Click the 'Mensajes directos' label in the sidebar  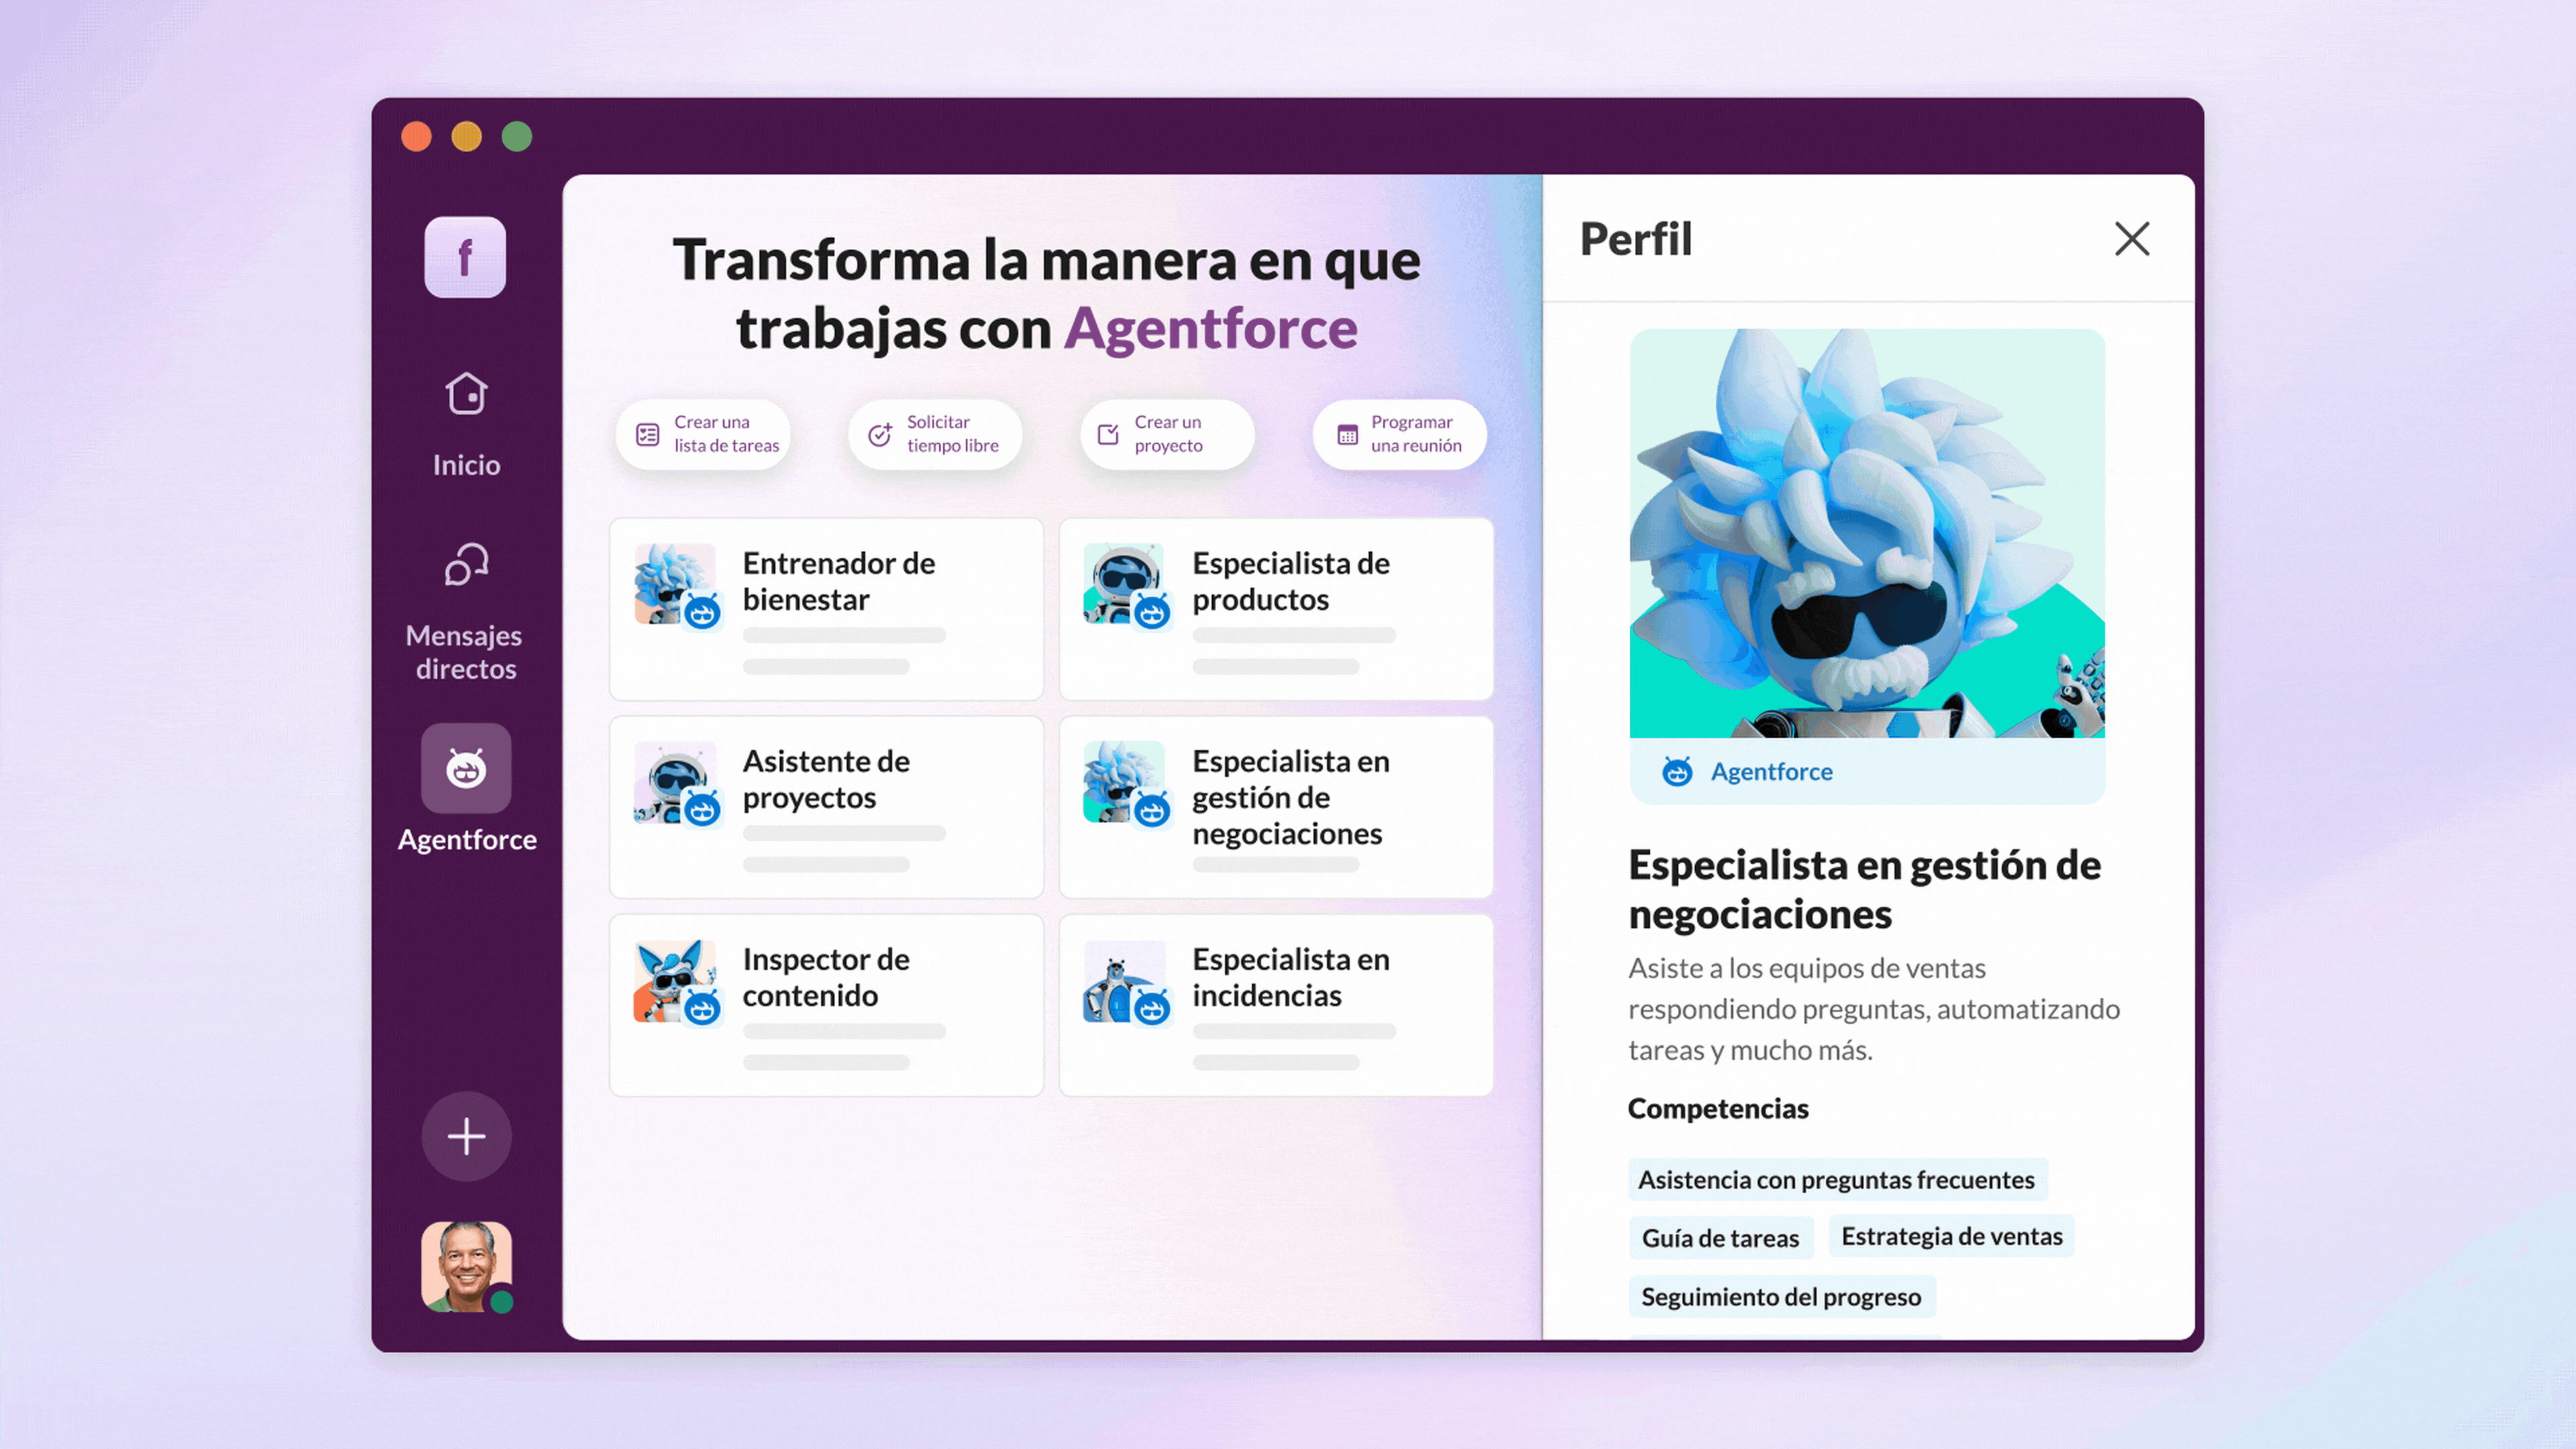click(465, 652)
